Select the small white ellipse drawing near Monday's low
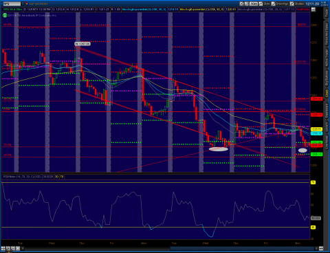 pyautogui.click(x=302, y=151)
